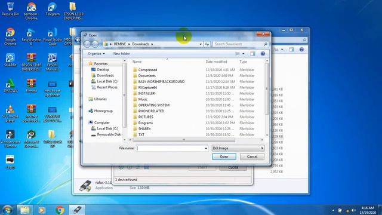This screenshot has height=215, width=382.
Task: Open the Recycle Bin desktop icon
Action: pyautogui.click(x=10, y=10)
